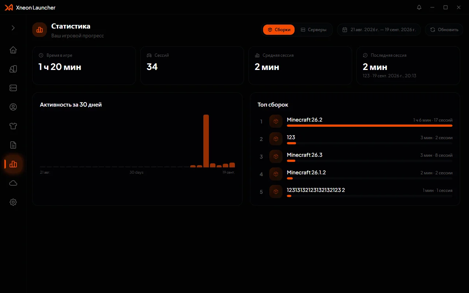
Task: Open the servers icon in sidebar
Action: coord(13,88)
